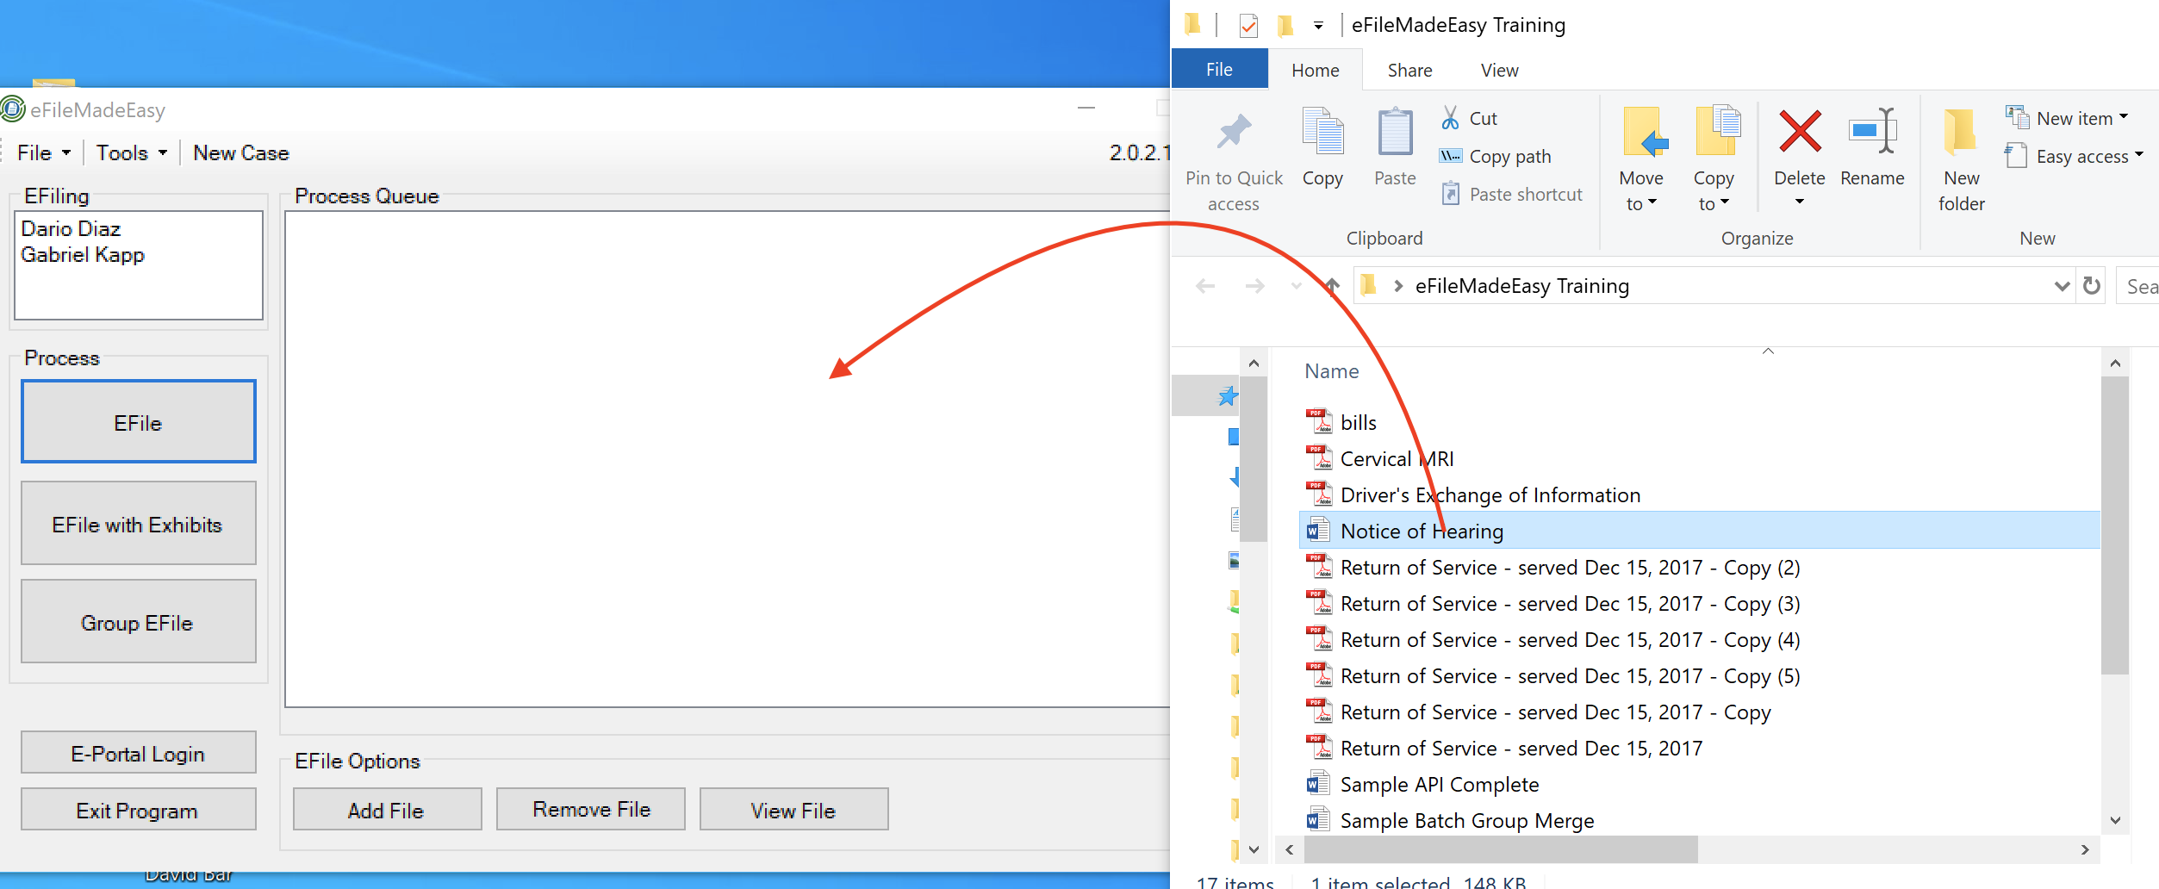
Task: Click the Remove File button
Action: click(x=591, y=810)
